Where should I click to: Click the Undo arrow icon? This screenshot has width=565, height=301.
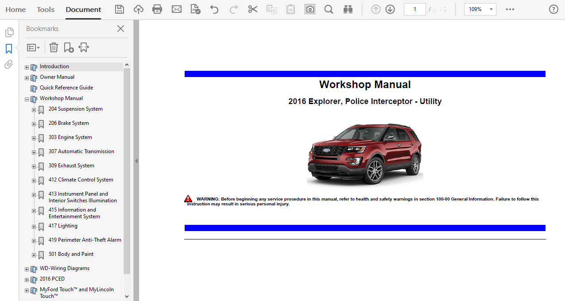tap(214, 9)
